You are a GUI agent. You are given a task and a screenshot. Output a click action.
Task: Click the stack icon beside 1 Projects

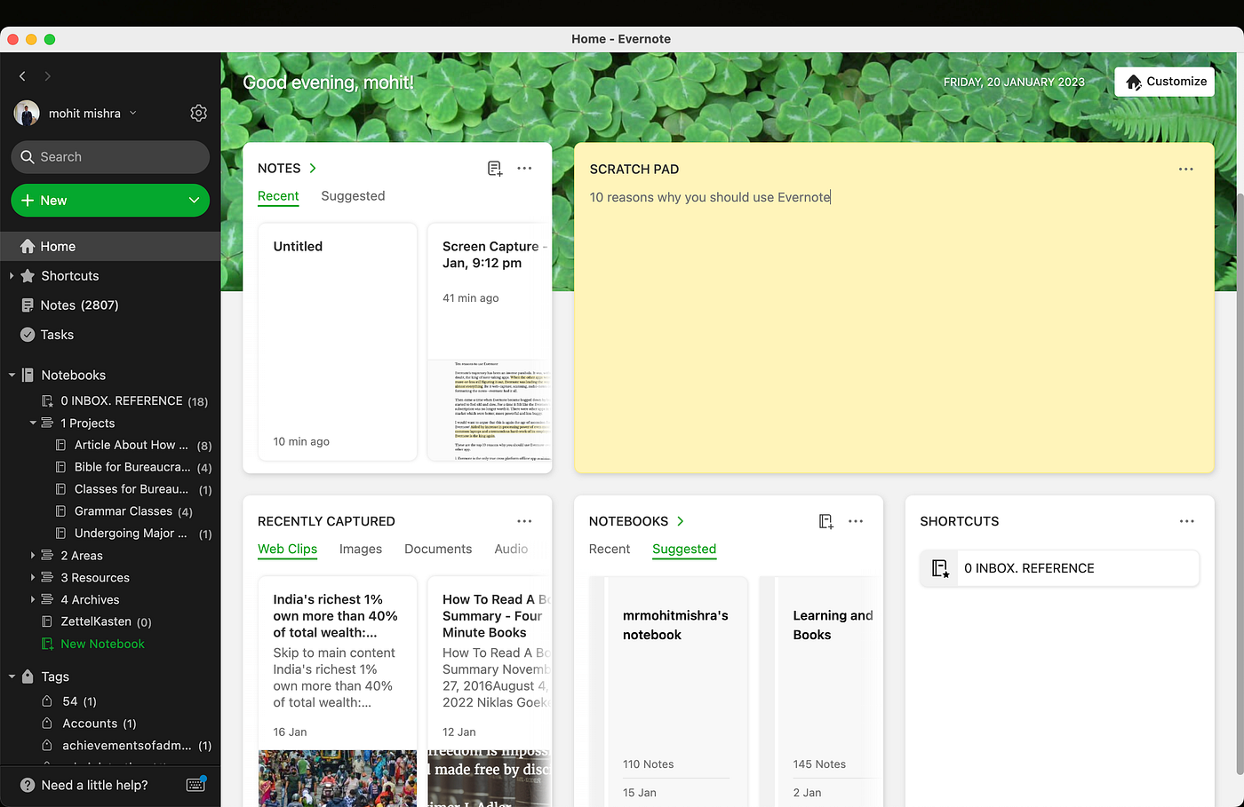[47, 423]
